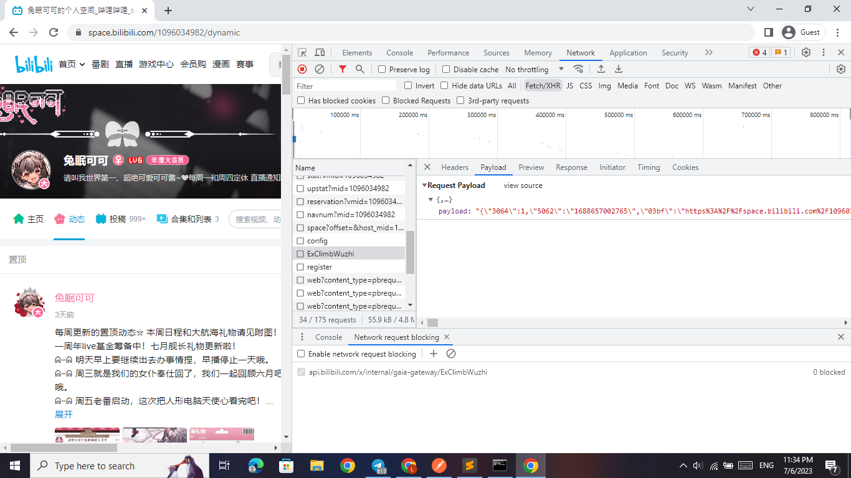Stop recording the network log

coord(302,69)
